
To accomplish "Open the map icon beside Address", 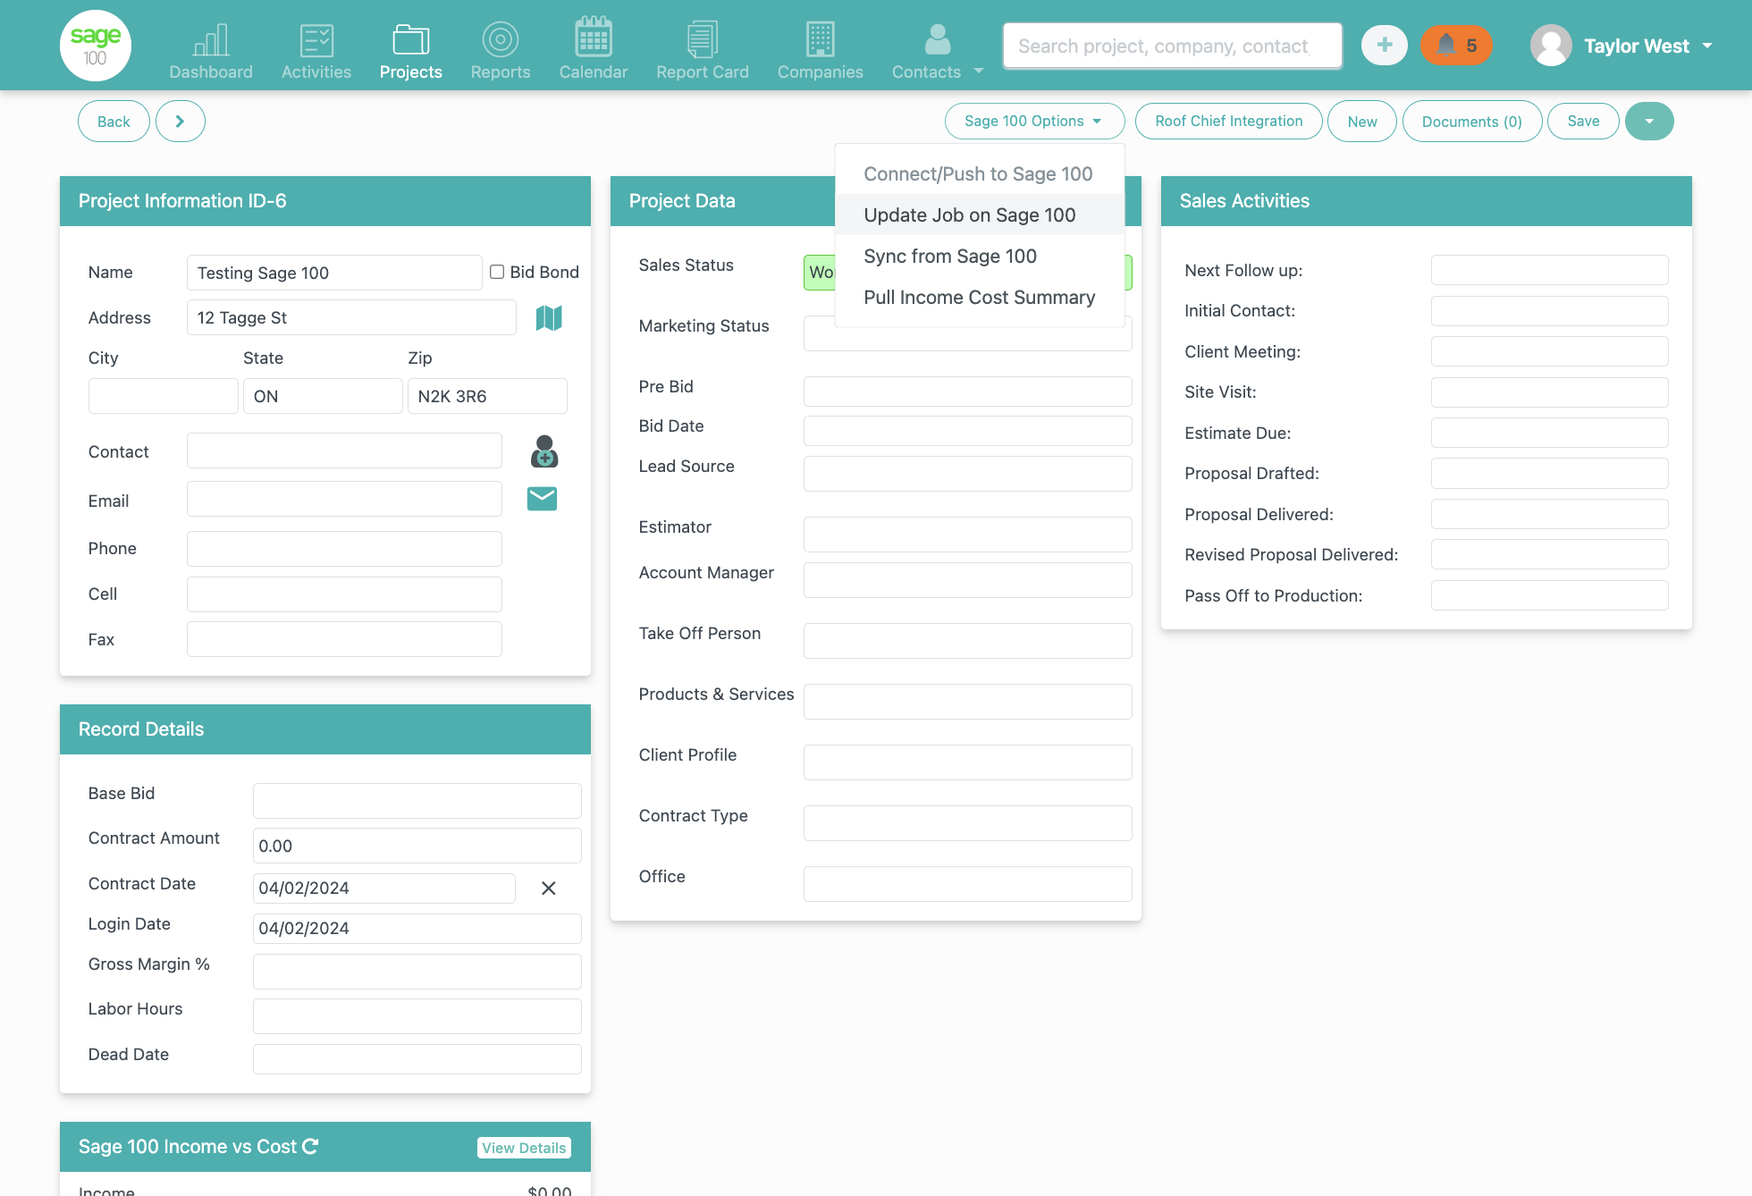I will tap(549, 317).
